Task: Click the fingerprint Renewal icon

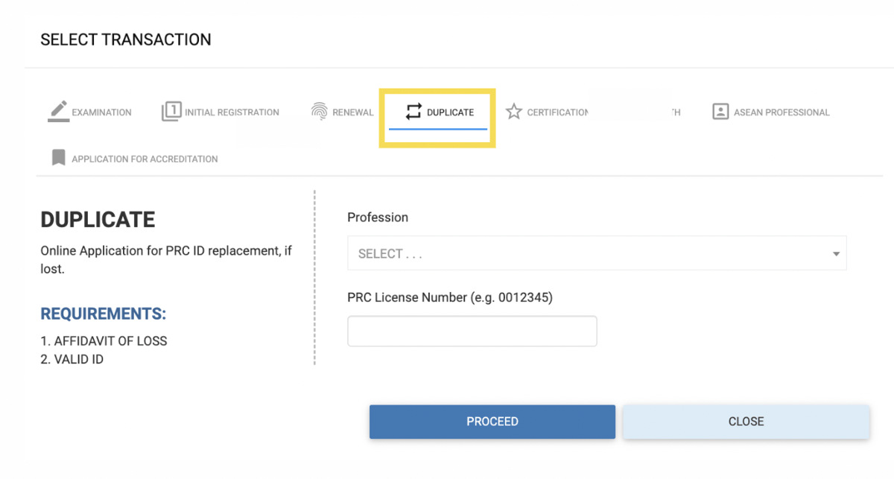Action: [x=320, y=110]
